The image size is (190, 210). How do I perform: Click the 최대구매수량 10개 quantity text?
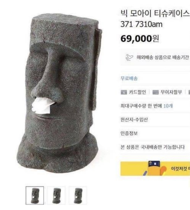(x=147, y=106)
